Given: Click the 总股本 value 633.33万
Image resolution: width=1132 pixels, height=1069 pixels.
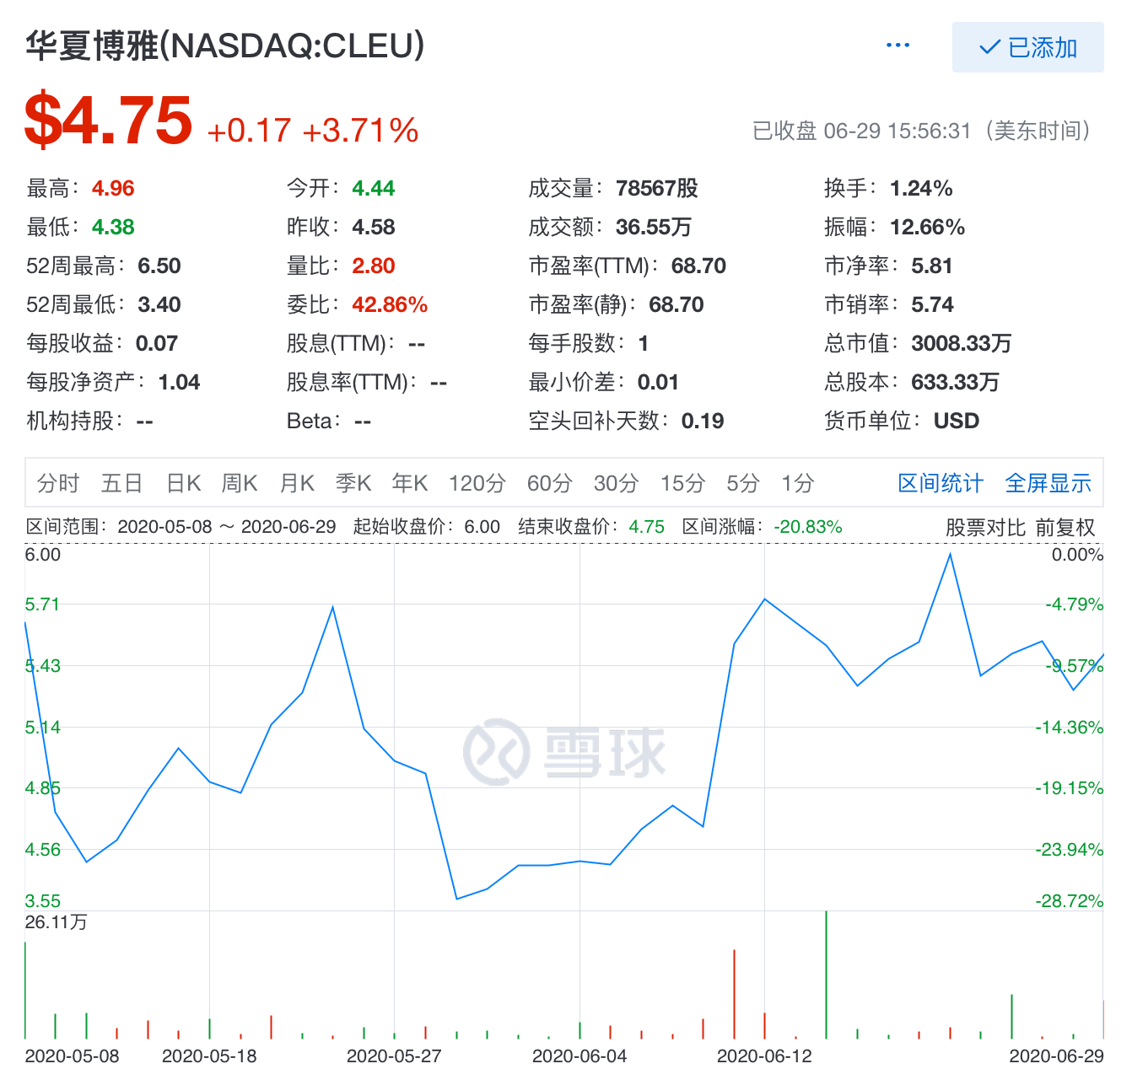Looking at the screenshot, I should point(956,382).
